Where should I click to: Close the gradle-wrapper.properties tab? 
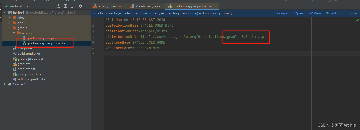click(x=216, y=6)
